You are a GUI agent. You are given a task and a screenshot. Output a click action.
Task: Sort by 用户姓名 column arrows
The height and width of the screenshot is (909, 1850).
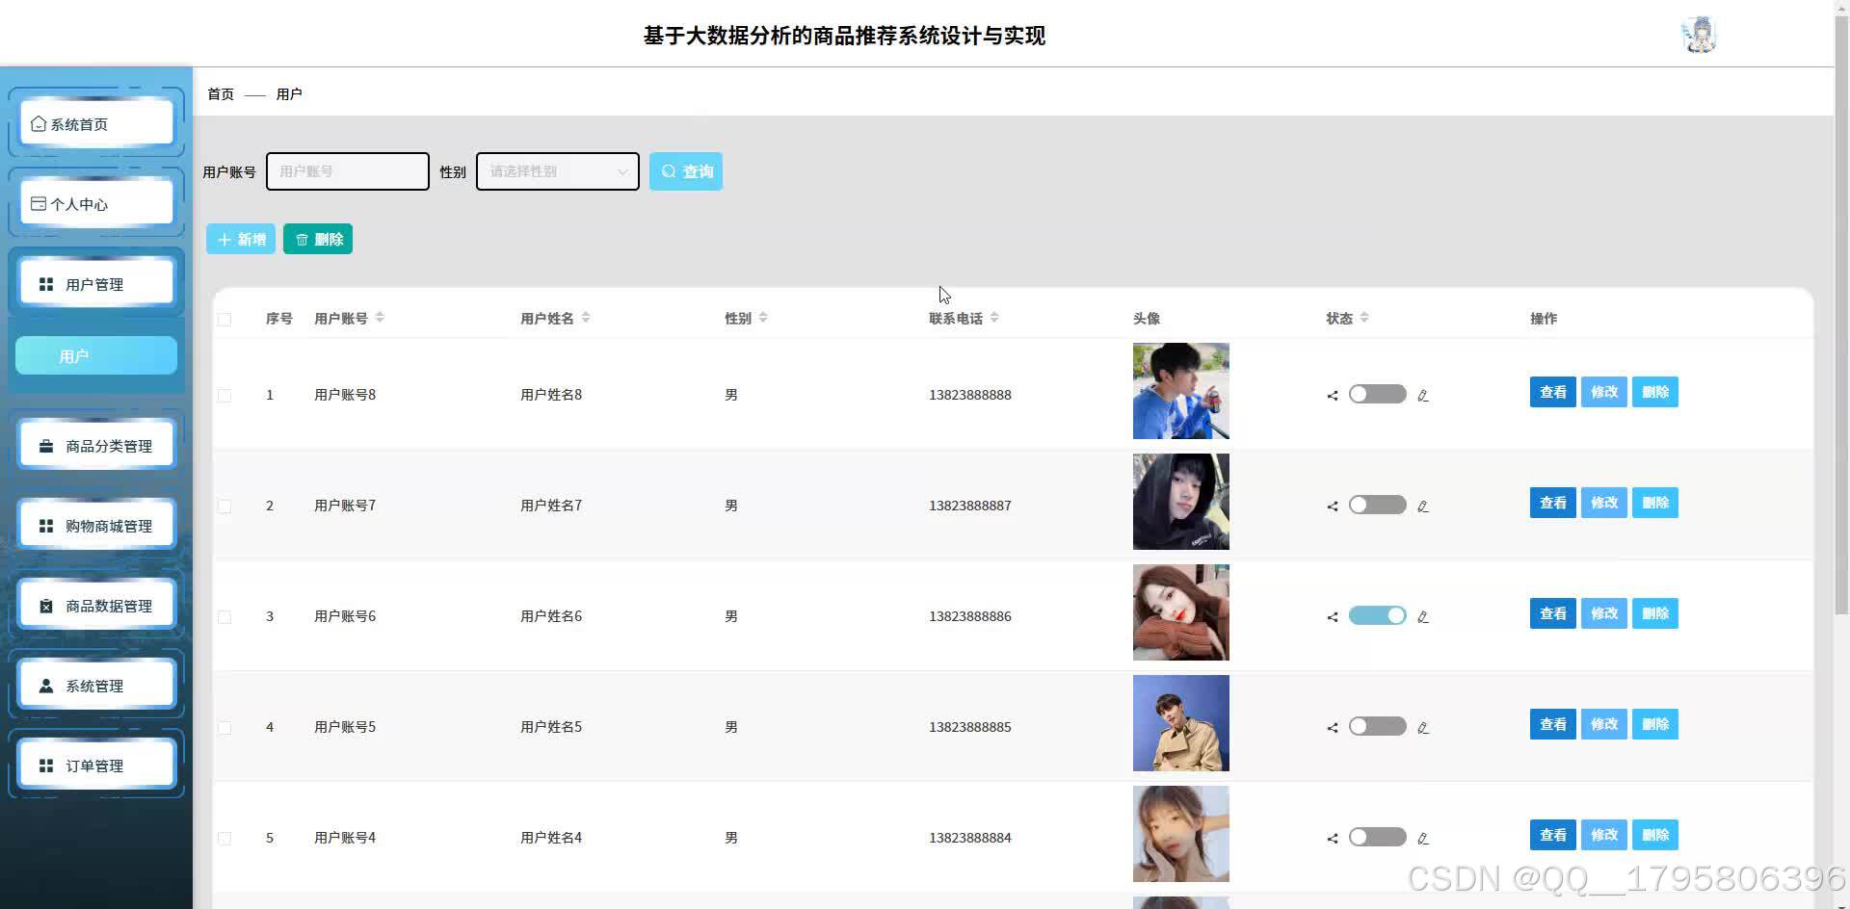point(586,318)
